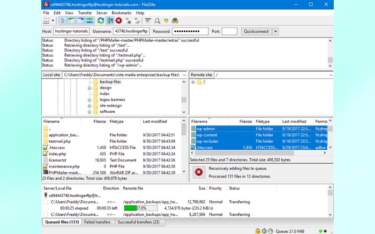
Task: Select the index folder in local tree
Action: pyautogui.click(x=105, y=94)
